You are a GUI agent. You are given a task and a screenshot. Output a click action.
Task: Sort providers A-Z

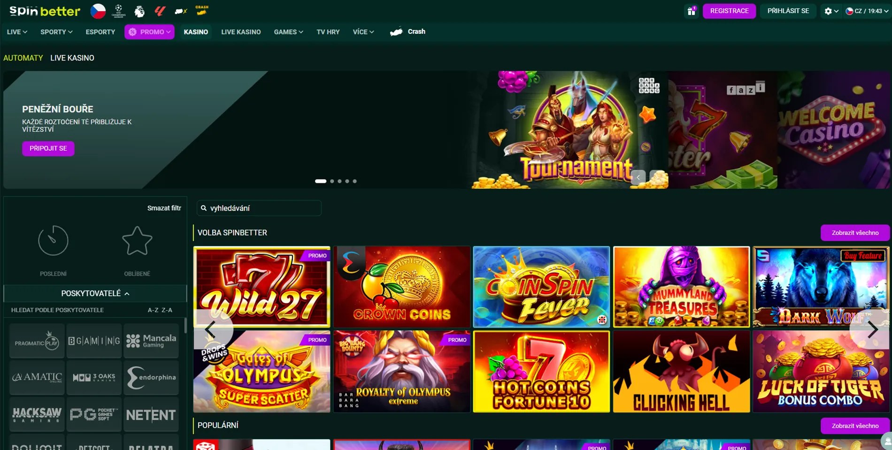pos(153,310)
